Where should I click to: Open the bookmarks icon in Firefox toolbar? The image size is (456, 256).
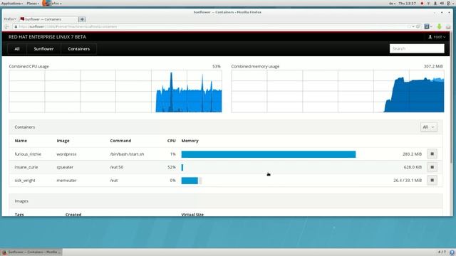click(x=427, y=26)
